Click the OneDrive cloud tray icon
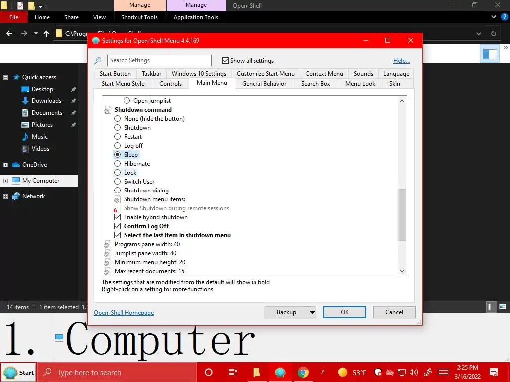Image resolution: width=510 pixels, height=382 pixels. click(x=389, y=372)
